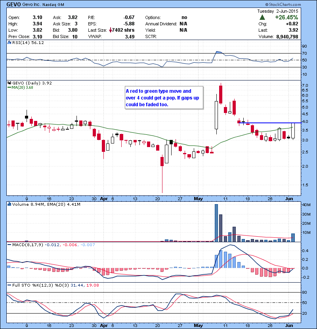
Task: Click the Volume 8.94M, EMA(20) 4.41M label
Action: (46, 205)
